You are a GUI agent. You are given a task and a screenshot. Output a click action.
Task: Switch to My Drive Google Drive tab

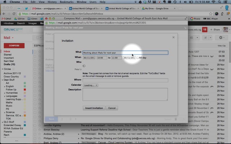[x=159, y=9]
